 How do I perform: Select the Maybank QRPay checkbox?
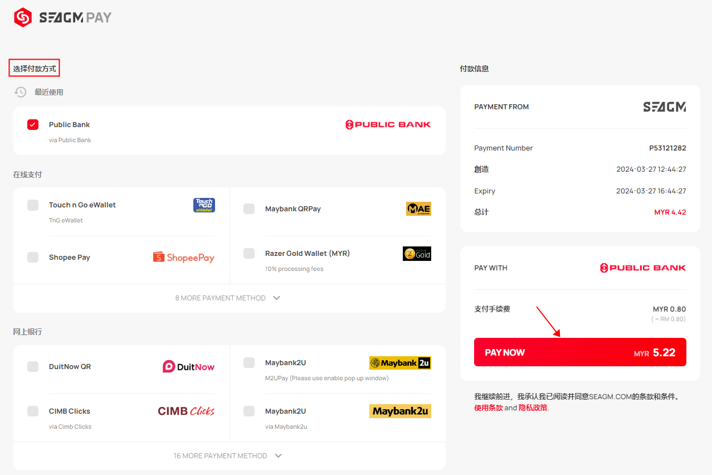(x=249, y=209)
